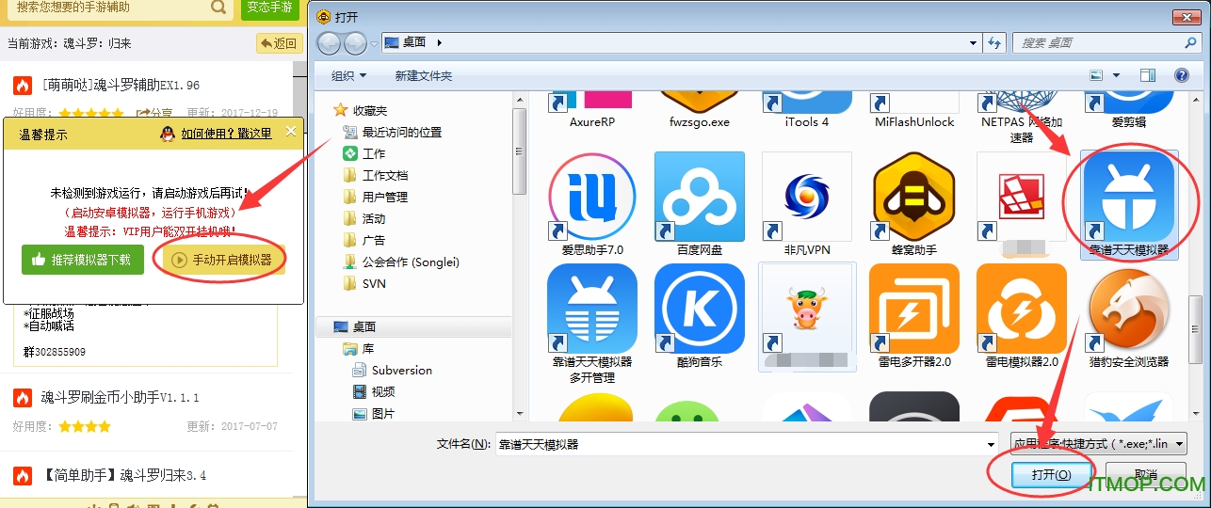Select 桌面 in the navigation pane

coord(414,326)
